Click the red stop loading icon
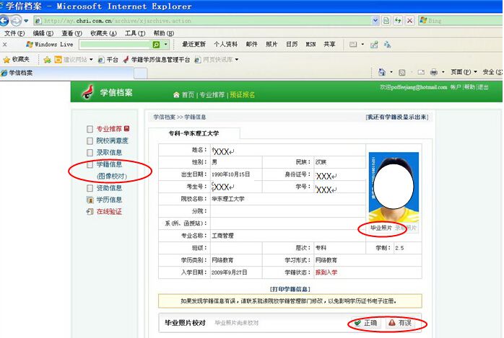The height and width of the screenshot is (338, 504). click(410, 21)
